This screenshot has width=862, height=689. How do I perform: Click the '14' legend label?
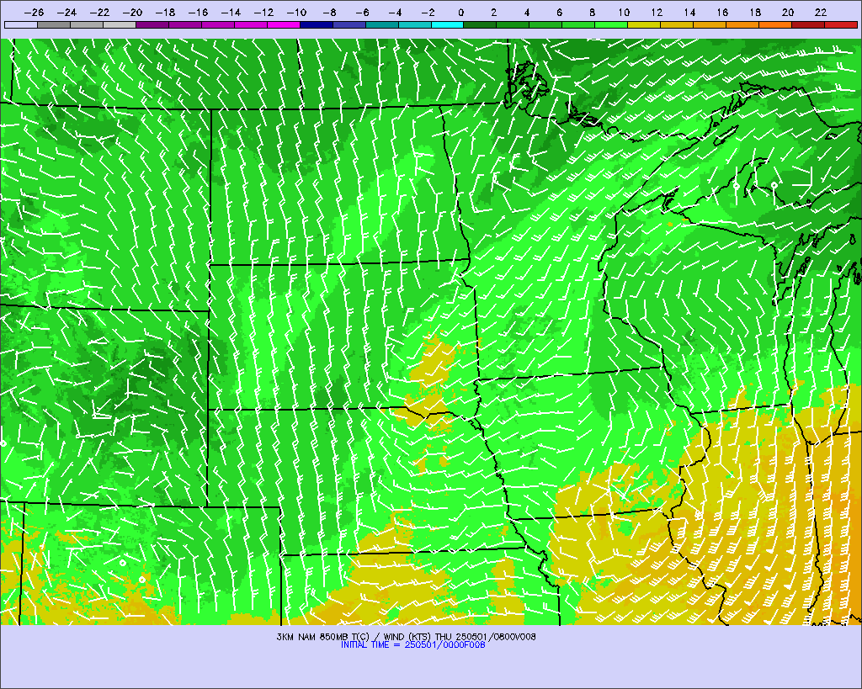coord(689,12)
